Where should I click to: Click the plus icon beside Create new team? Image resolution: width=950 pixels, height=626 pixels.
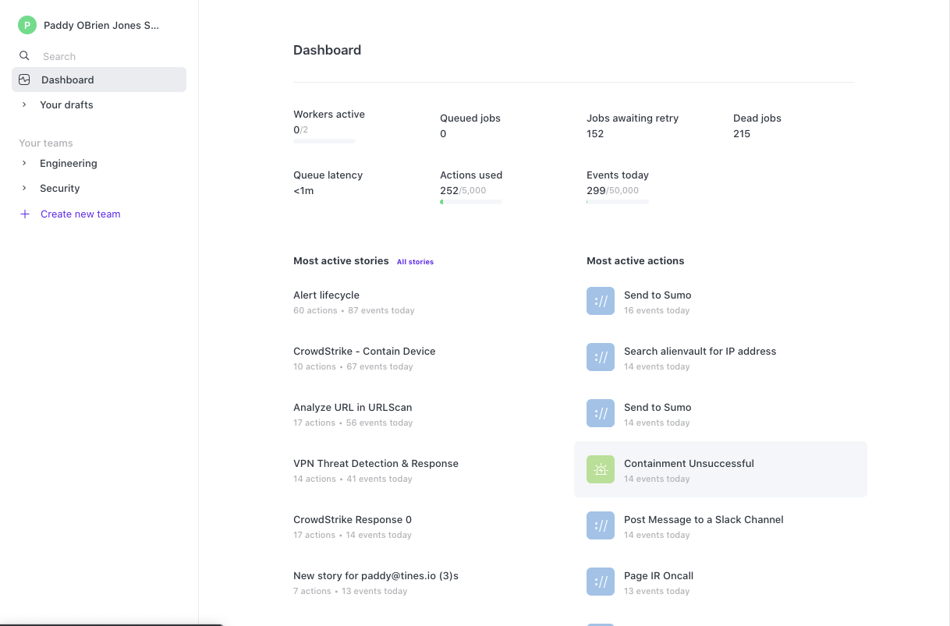(25, 214)
